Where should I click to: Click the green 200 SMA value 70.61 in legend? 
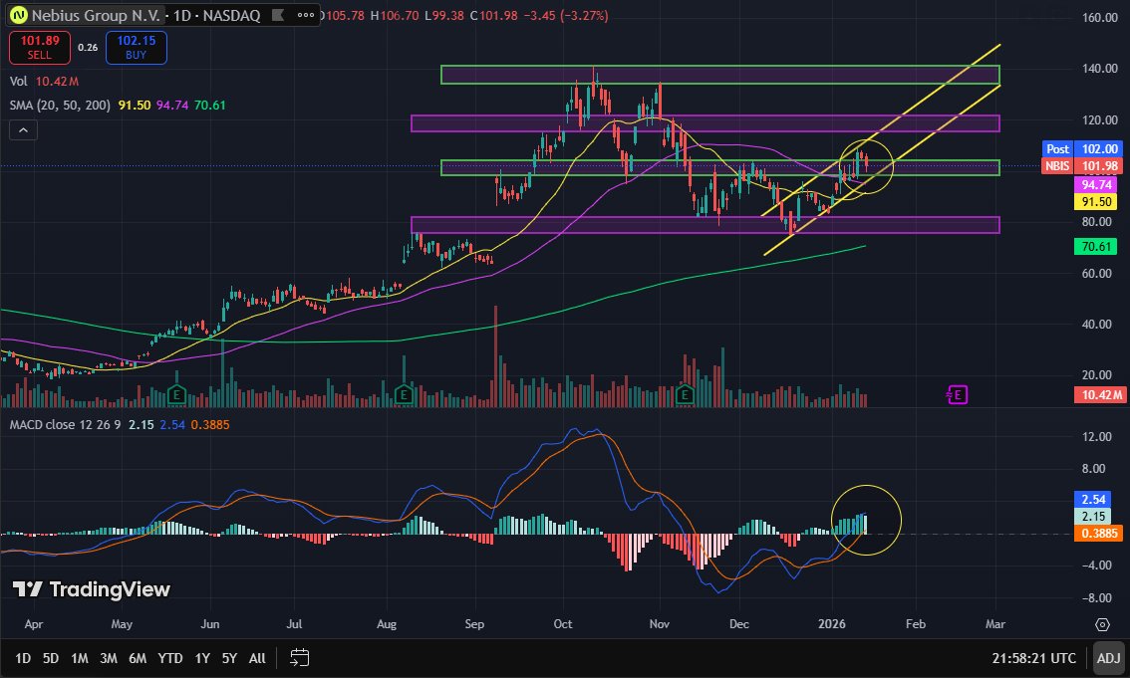coord(209,106)
